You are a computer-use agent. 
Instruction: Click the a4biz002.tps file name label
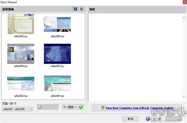pyautogui.click(x=21, y=96)
